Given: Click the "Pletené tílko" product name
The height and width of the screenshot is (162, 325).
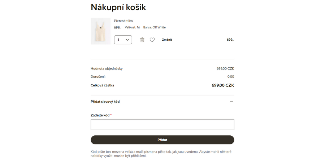Looking at the screenshot, I should [x=123, y=21].
